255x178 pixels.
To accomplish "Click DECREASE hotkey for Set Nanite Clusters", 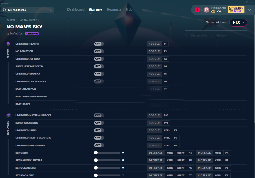I will [156, 160].
